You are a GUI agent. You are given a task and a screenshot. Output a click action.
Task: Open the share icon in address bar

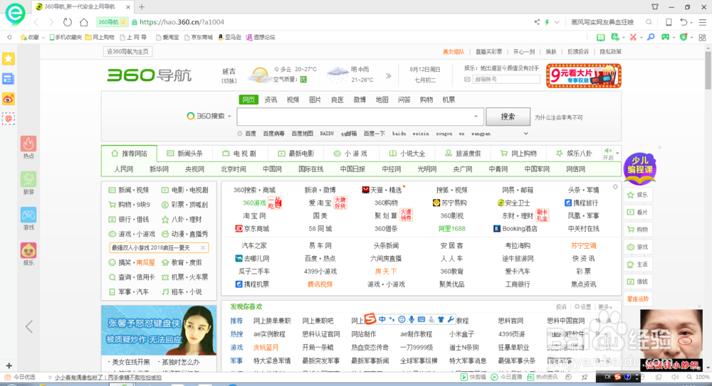[x=537, y=22]
